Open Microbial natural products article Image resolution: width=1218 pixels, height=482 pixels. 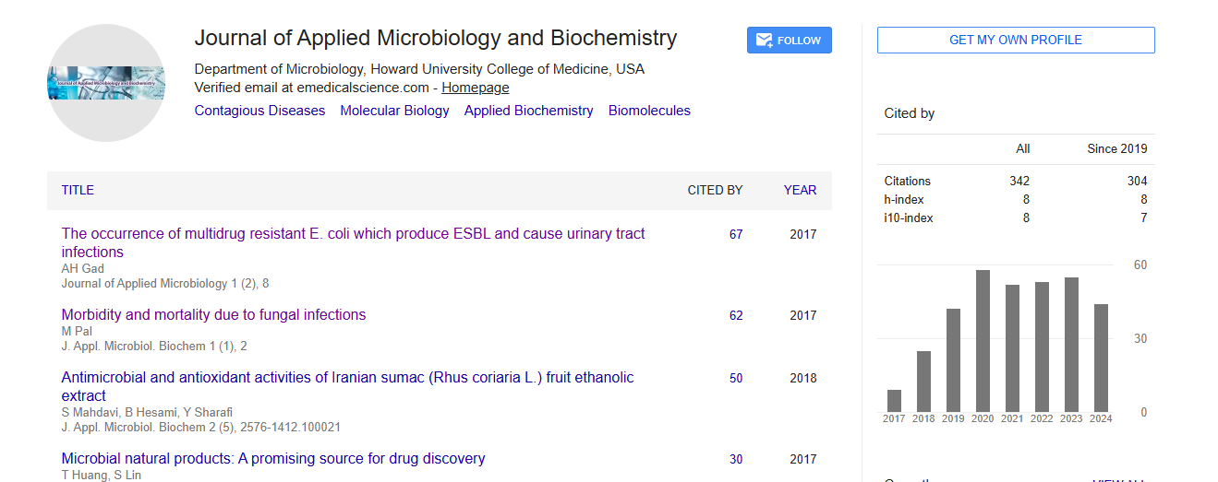272,459
